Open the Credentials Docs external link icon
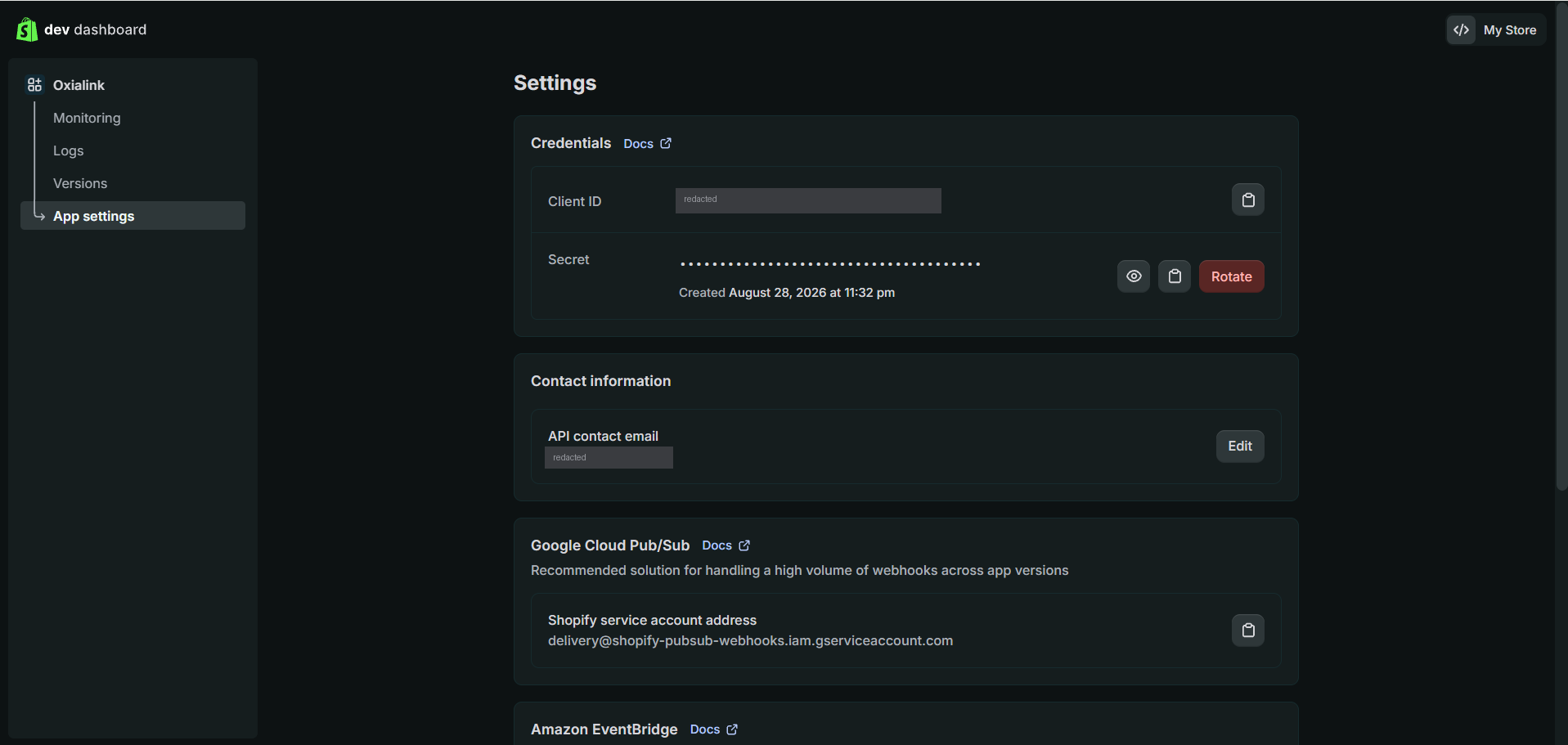Screen dimensions: 1568x745 coord(666,143)
